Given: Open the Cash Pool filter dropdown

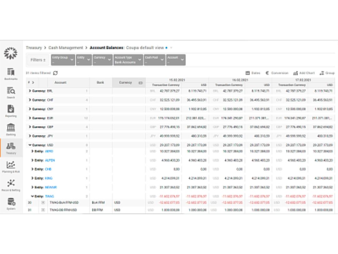Looking at the screenshot, I should pos(154,60).
